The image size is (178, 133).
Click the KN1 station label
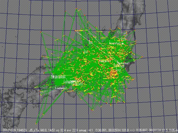coord(118,70)
